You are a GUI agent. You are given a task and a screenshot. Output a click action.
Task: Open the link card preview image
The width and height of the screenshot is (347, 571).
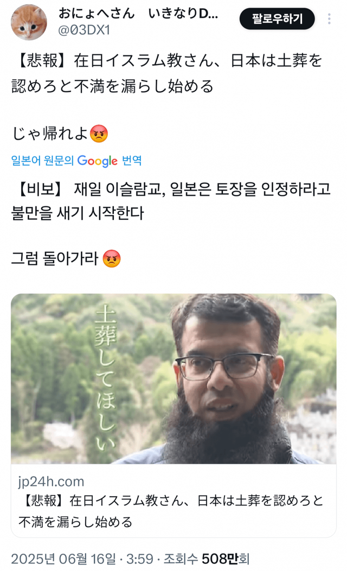pyautogui.click(x=173, y=379)
